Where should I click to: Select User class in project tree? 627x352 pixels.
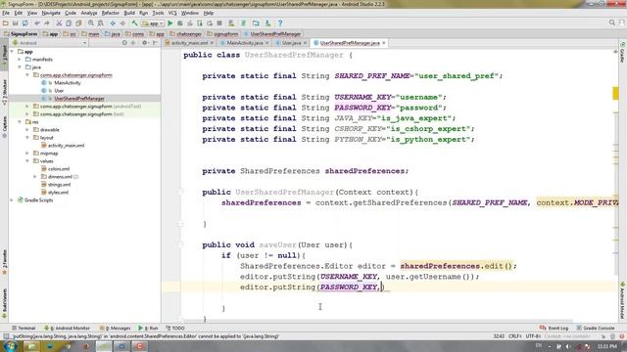(x=59, y=91)
